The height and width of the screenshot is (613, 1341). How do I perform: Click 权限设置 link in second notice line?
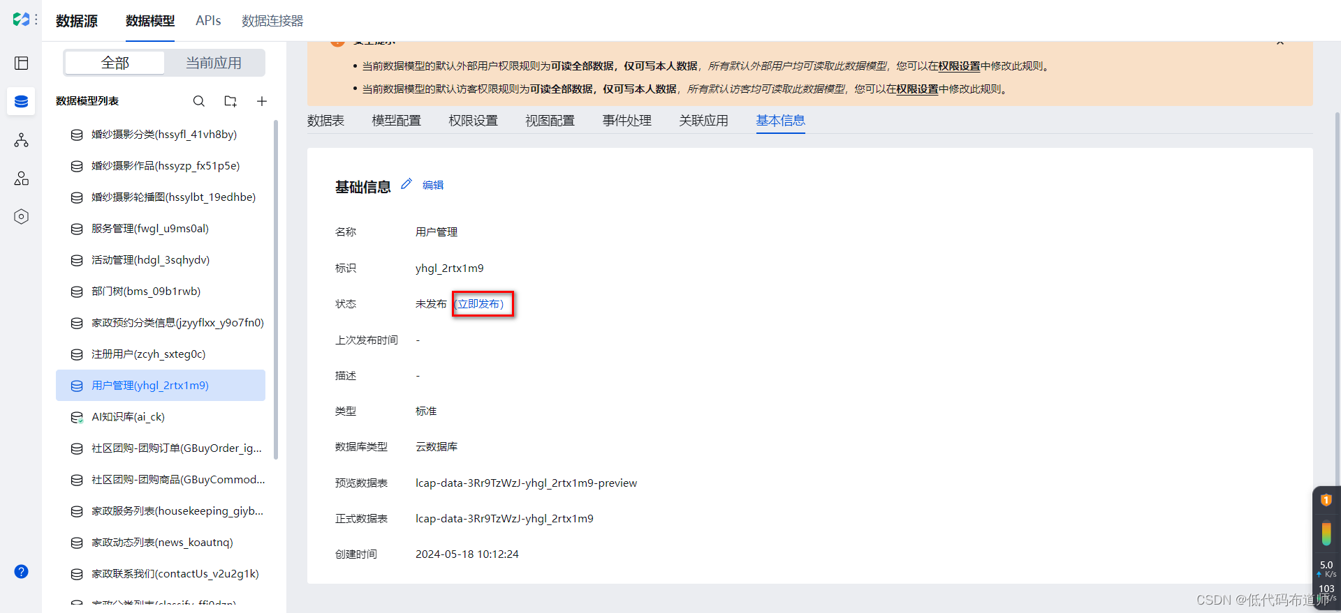pyautogui.click(x=917, y=89)
